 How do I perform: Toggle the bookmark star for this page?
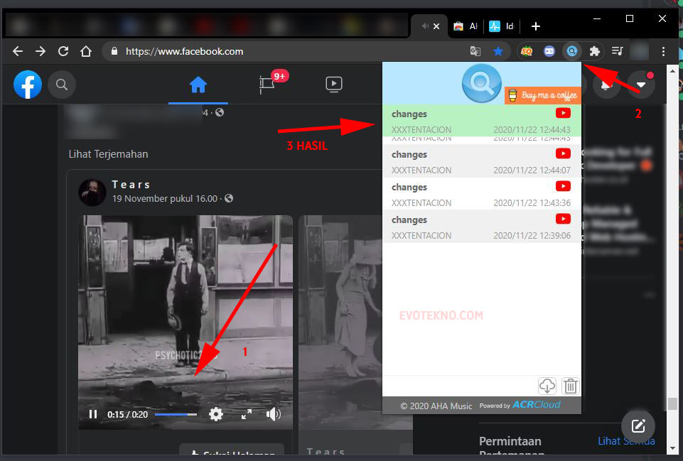pos(498,51)
